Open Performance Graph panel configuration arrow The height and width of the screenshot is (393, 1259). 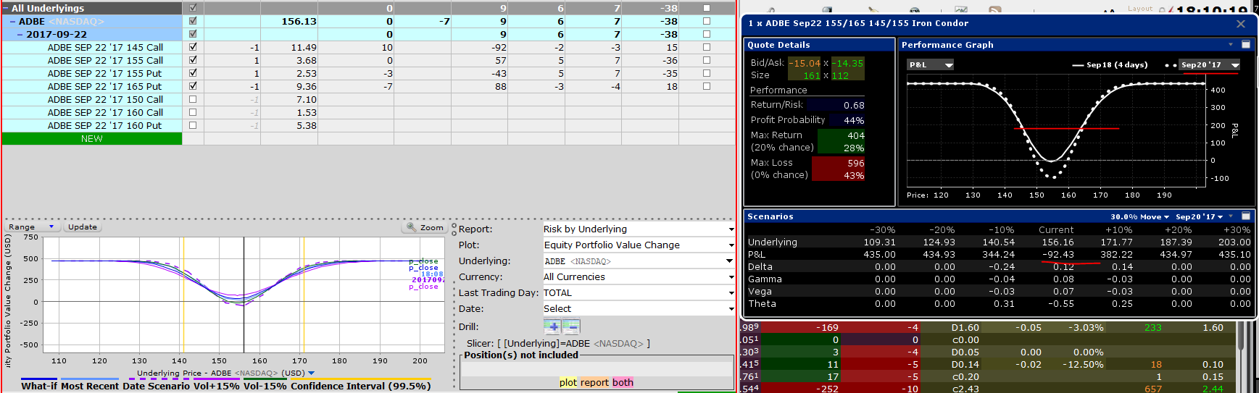pyautogui.click(x=1231, y=45)
